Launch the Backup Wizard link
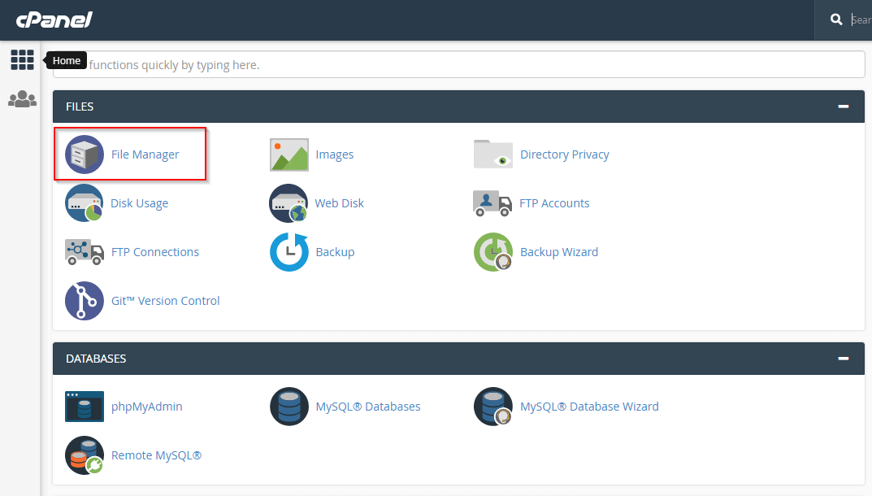Viewport: 872px width, 496px height. point(559,252)
